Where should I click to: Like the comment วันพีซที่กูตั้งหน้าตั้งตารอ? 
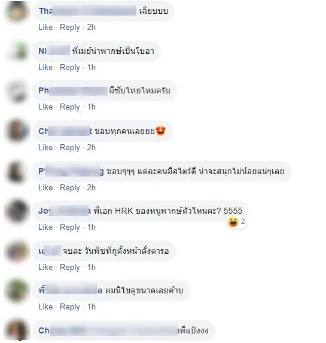tap(45, 268)
